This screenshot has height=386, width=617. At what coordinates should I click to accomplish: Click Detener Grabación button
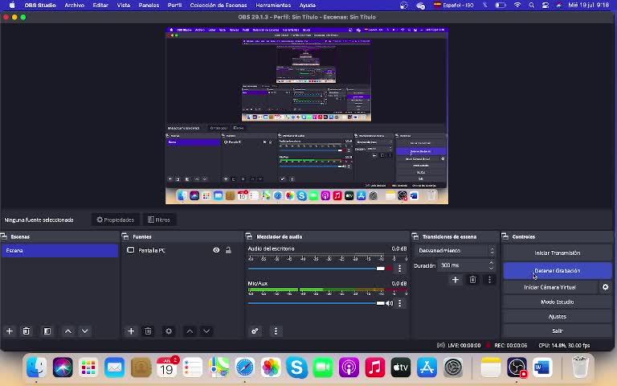(558, 271)
